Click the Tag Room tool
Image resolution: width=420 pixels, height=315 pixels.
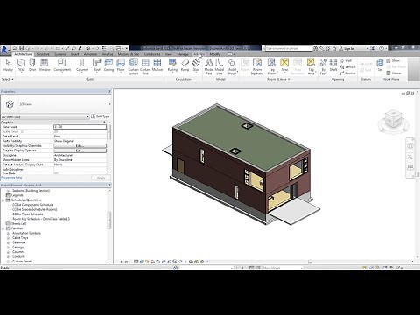271,66
